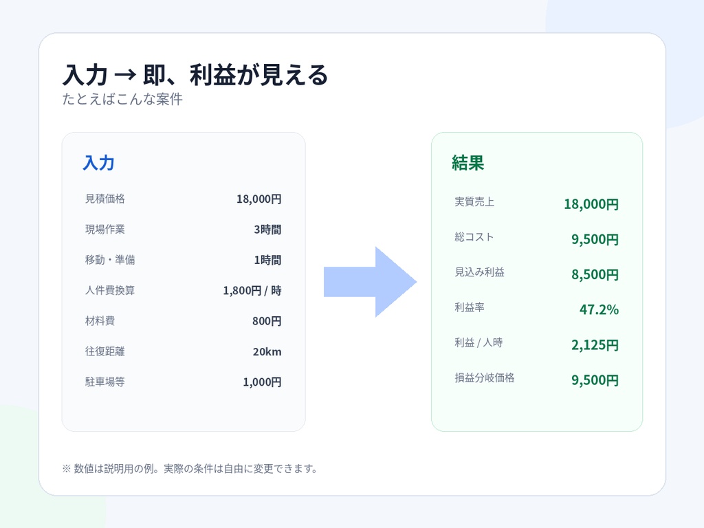Select the 18,000円 estimate value in 入力
704x528 pixels.
[x=259, y=199]
